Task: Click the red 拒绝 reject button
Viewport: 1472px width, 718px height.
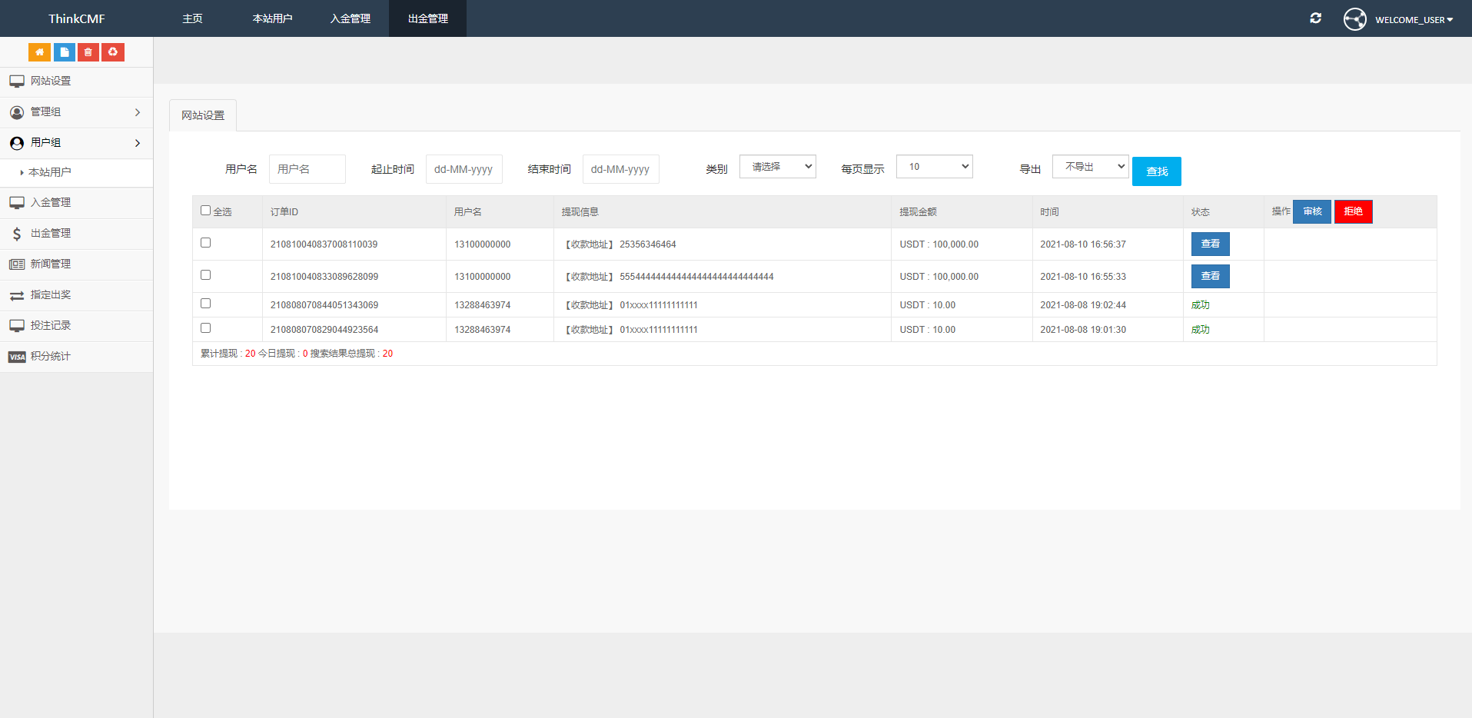Action: pyautogui.click(x=1353, y=211)
